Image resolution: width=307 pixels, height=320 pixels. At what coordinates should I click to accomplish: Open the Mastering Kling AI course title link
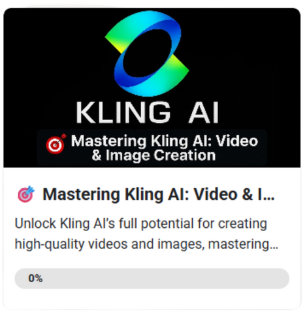(x=159, y=194)
